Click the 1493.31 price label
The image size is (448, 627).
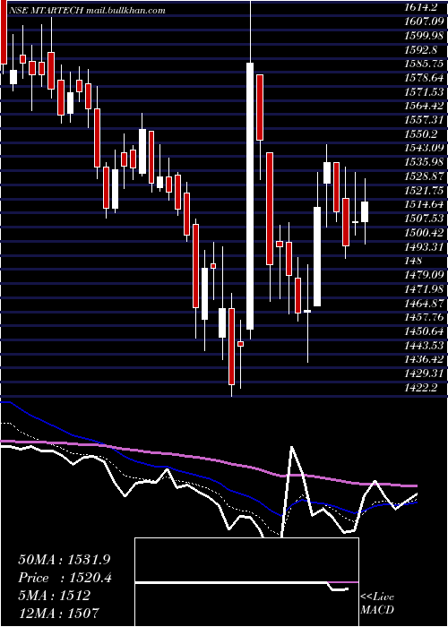(x=424, y=247)
